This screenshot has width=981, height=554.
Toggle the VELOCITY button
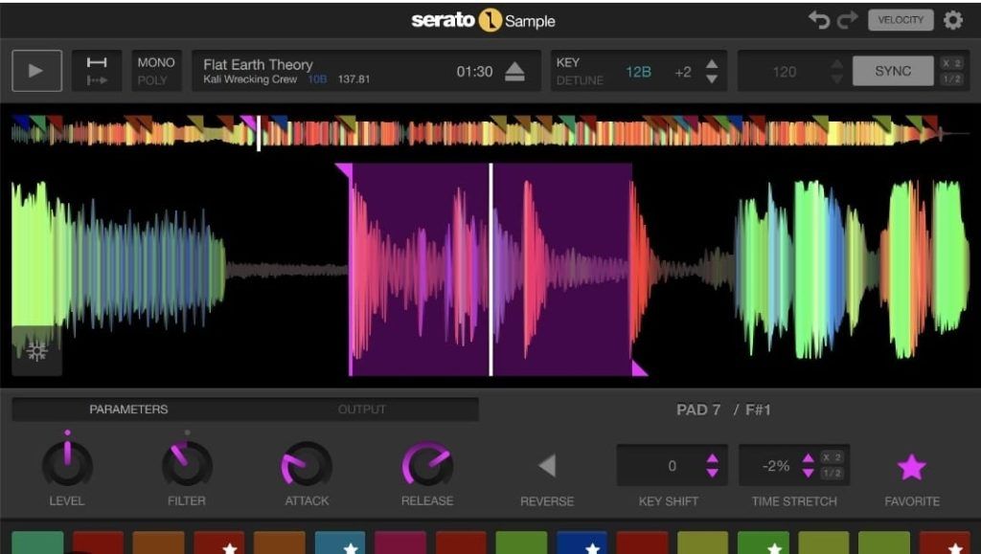click(901, 20)
